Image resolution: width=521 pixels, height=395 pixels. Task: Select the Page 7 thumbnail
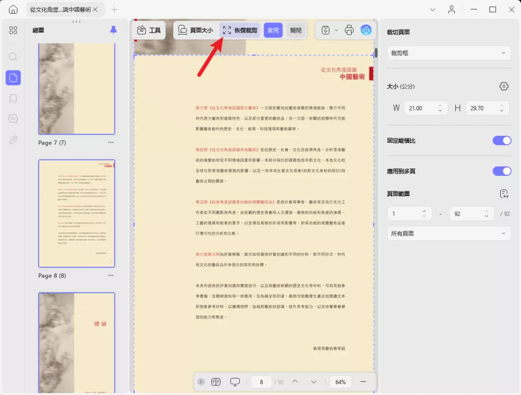[x=76, y=88]
